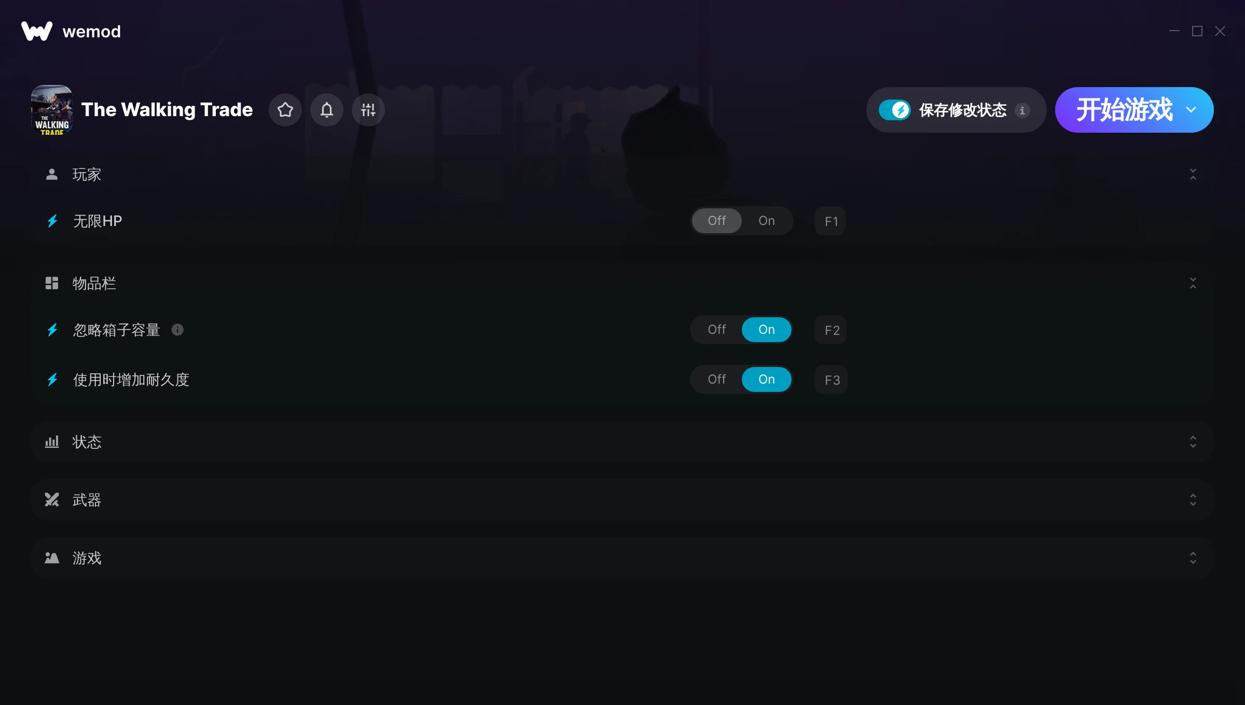Click info icon next to 保存修改状态

click(1022, 110)
